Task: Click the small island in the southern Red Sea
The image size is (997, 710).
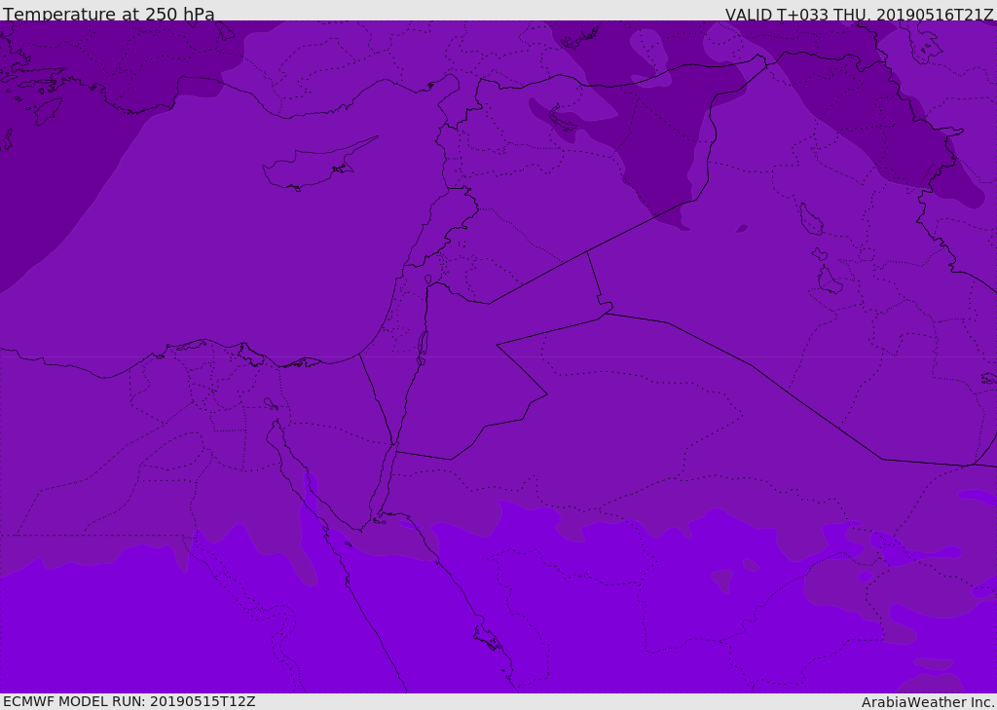Action: [x=487, y=638]
